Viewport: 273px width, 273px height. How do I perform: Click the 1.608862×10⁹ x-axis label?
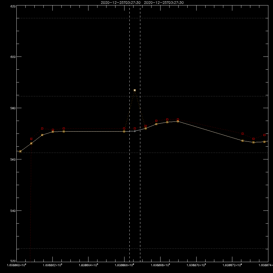point(53,265)
